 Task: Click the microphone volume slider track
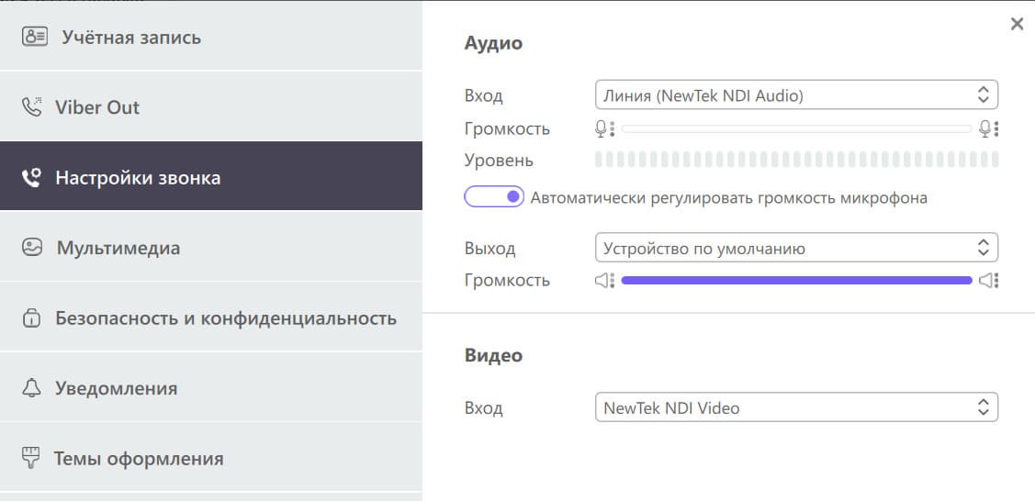(796, 129)
